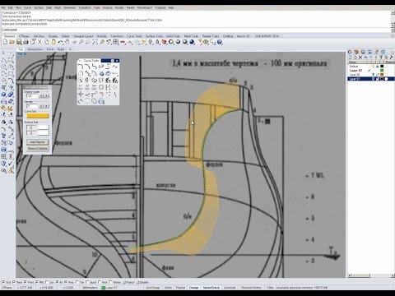Switch to the Front viewport tab
This screenshot has width=395, height=296.
[50, 49]
